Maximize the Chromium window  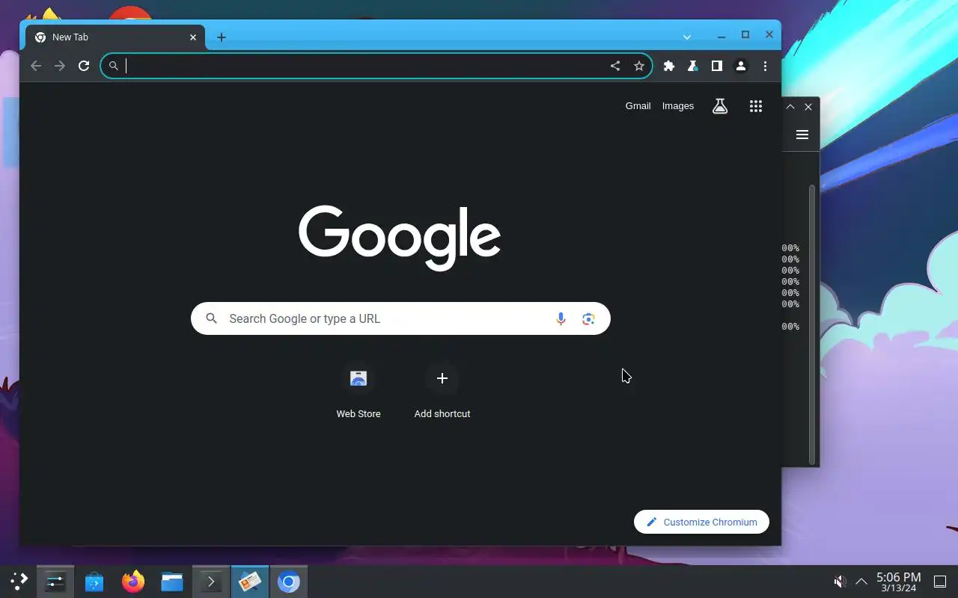(x=745, y=35)
